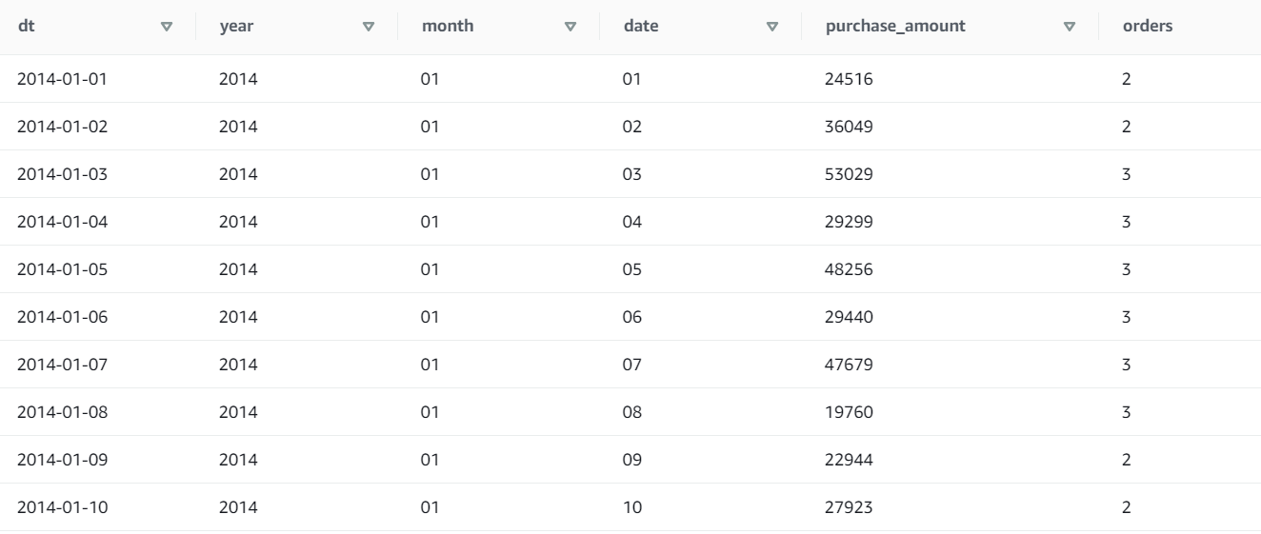Click the sort triangle in the year column header

(370, 27)
